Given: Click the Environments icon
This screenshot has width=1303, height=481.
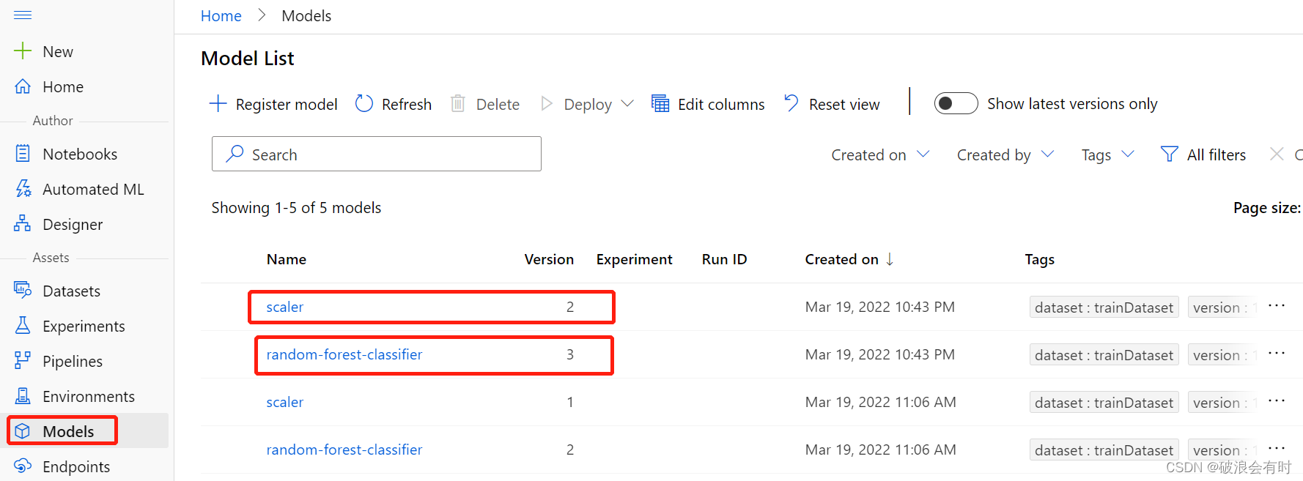Looking at the screenshot, I should coord(23,396).
